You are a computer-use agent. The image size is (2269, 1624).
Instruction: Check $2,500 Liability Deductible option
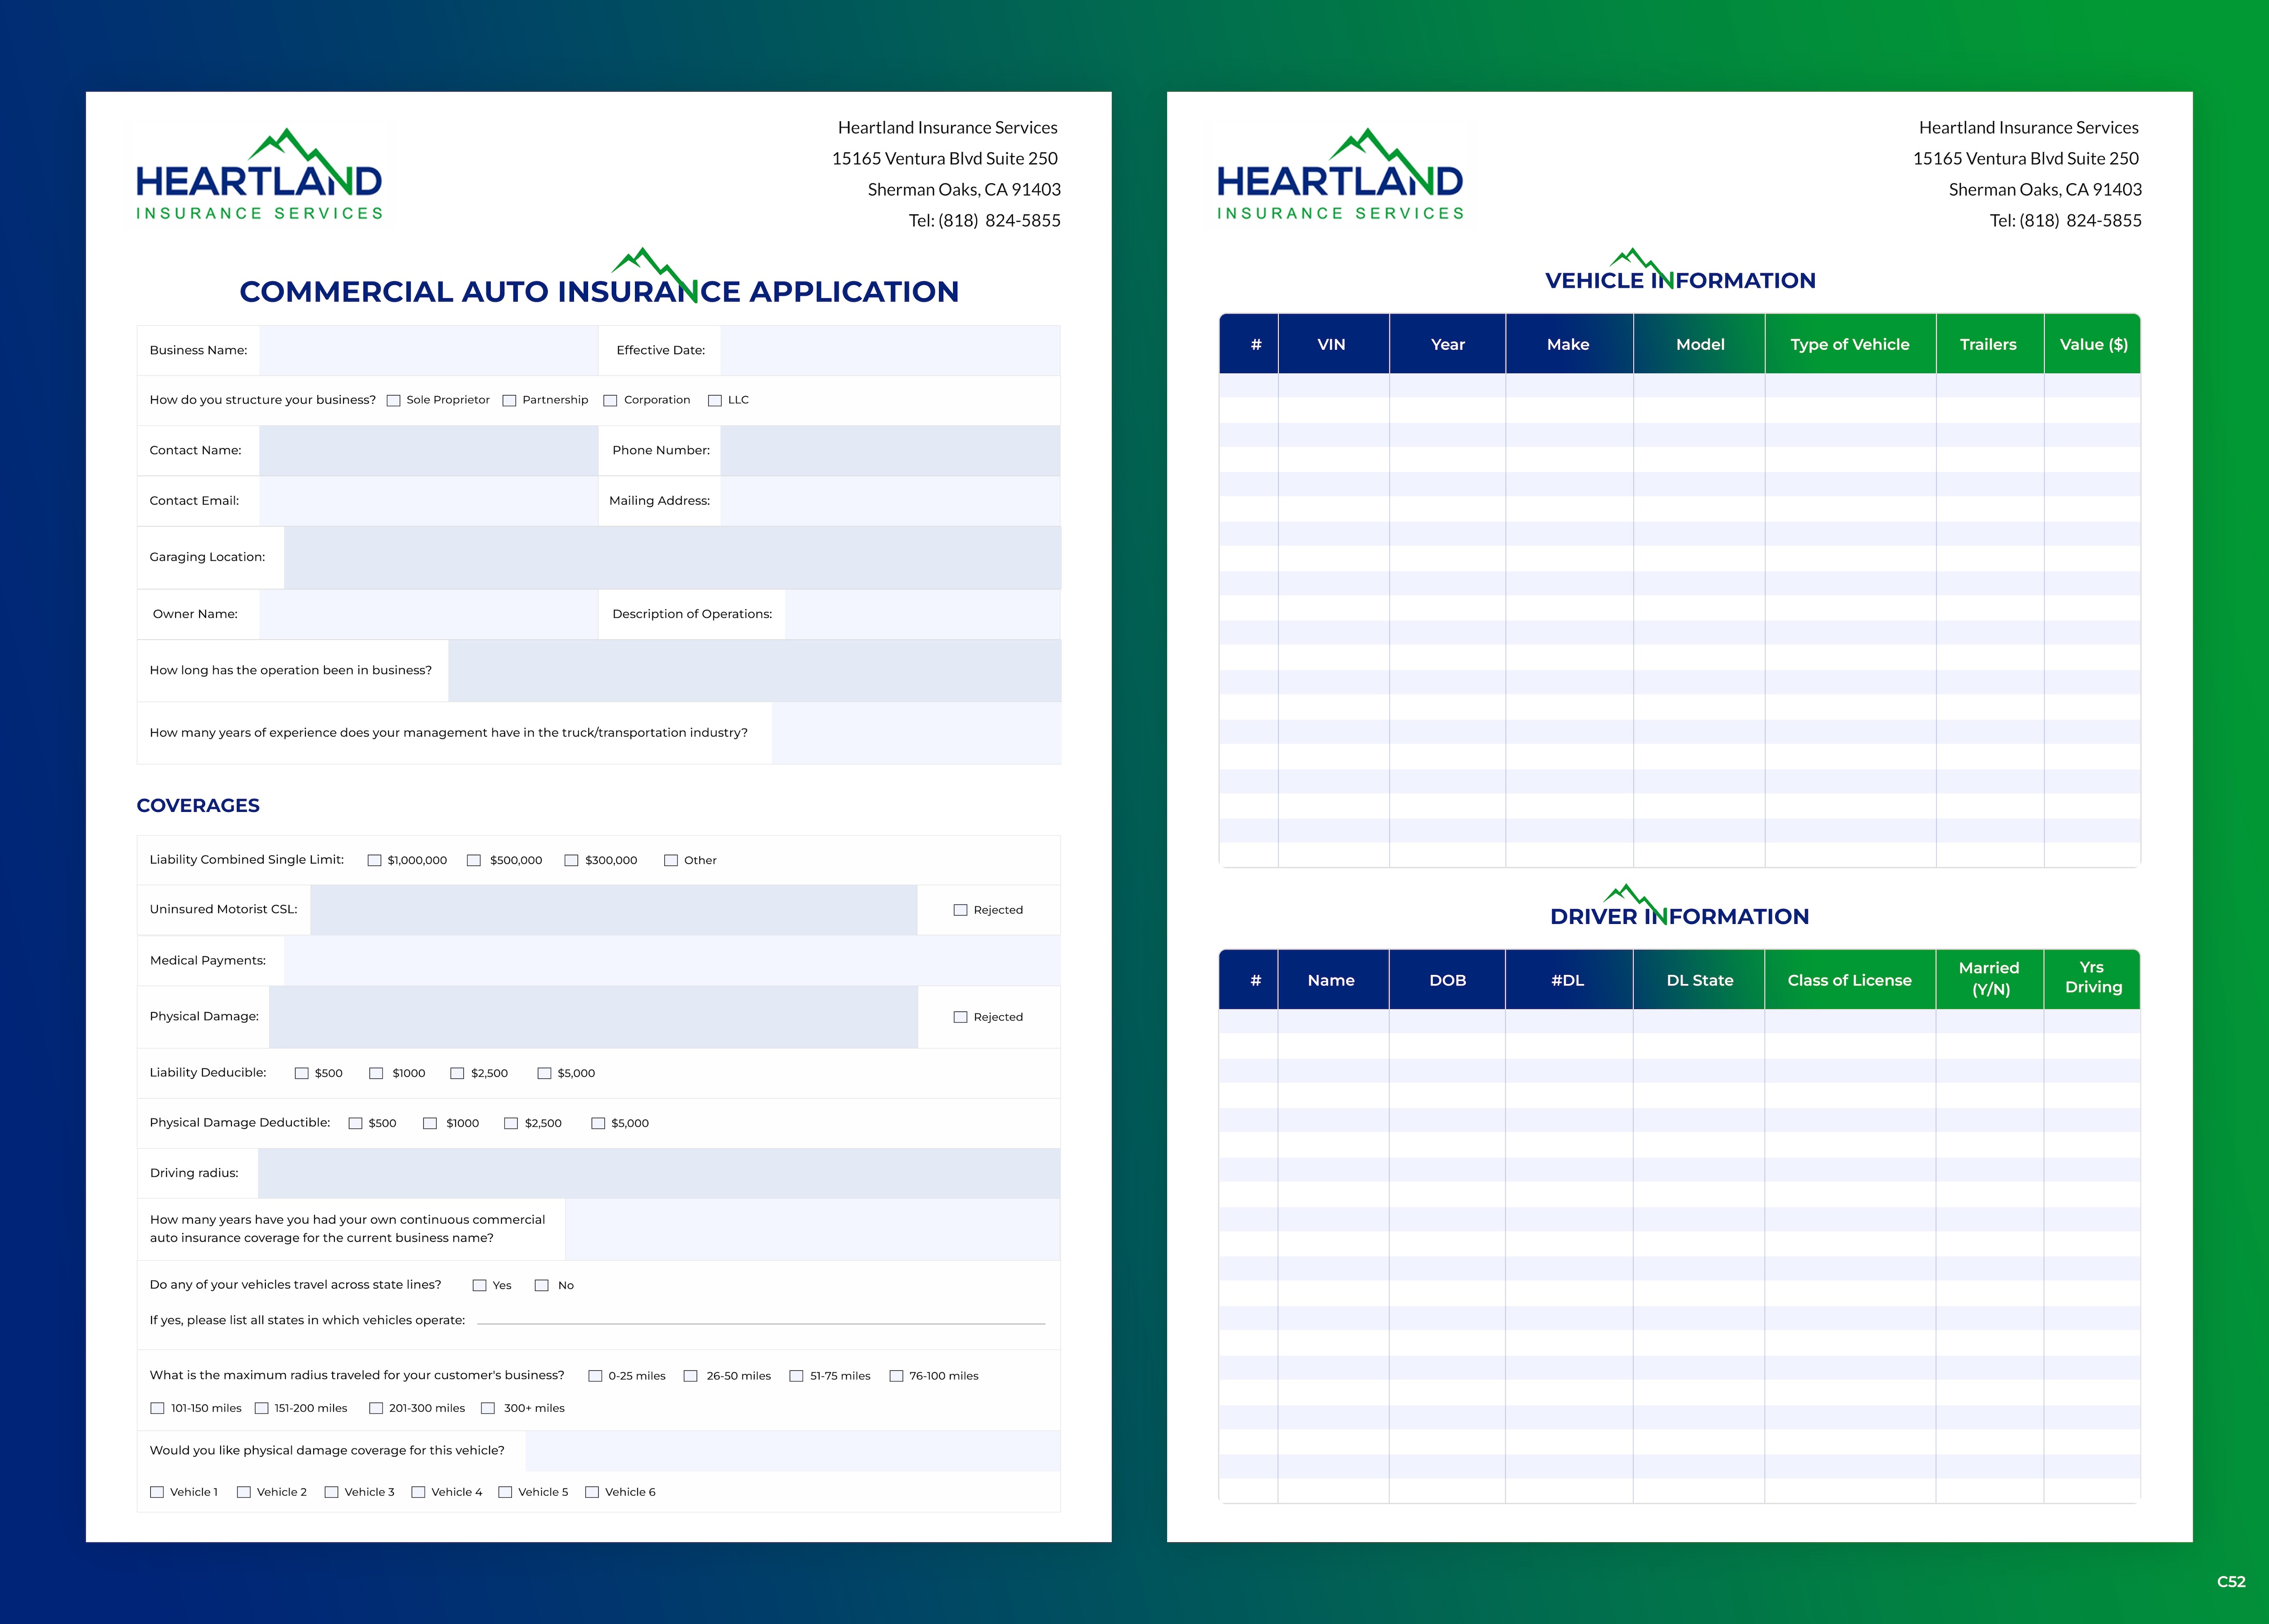point(457,1073)
